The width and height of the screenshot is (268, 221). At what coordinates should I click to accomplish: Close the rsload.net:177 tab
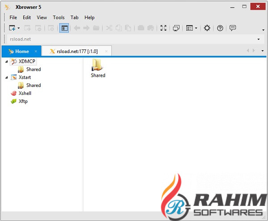[106, 51]
